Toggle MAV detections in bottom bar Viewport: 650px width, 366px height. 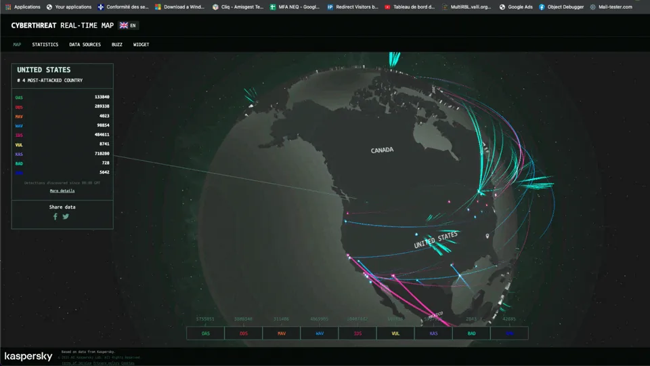pos(282,333)
